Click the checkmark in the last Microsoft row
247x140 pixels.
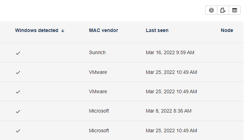tap(18, 131)
